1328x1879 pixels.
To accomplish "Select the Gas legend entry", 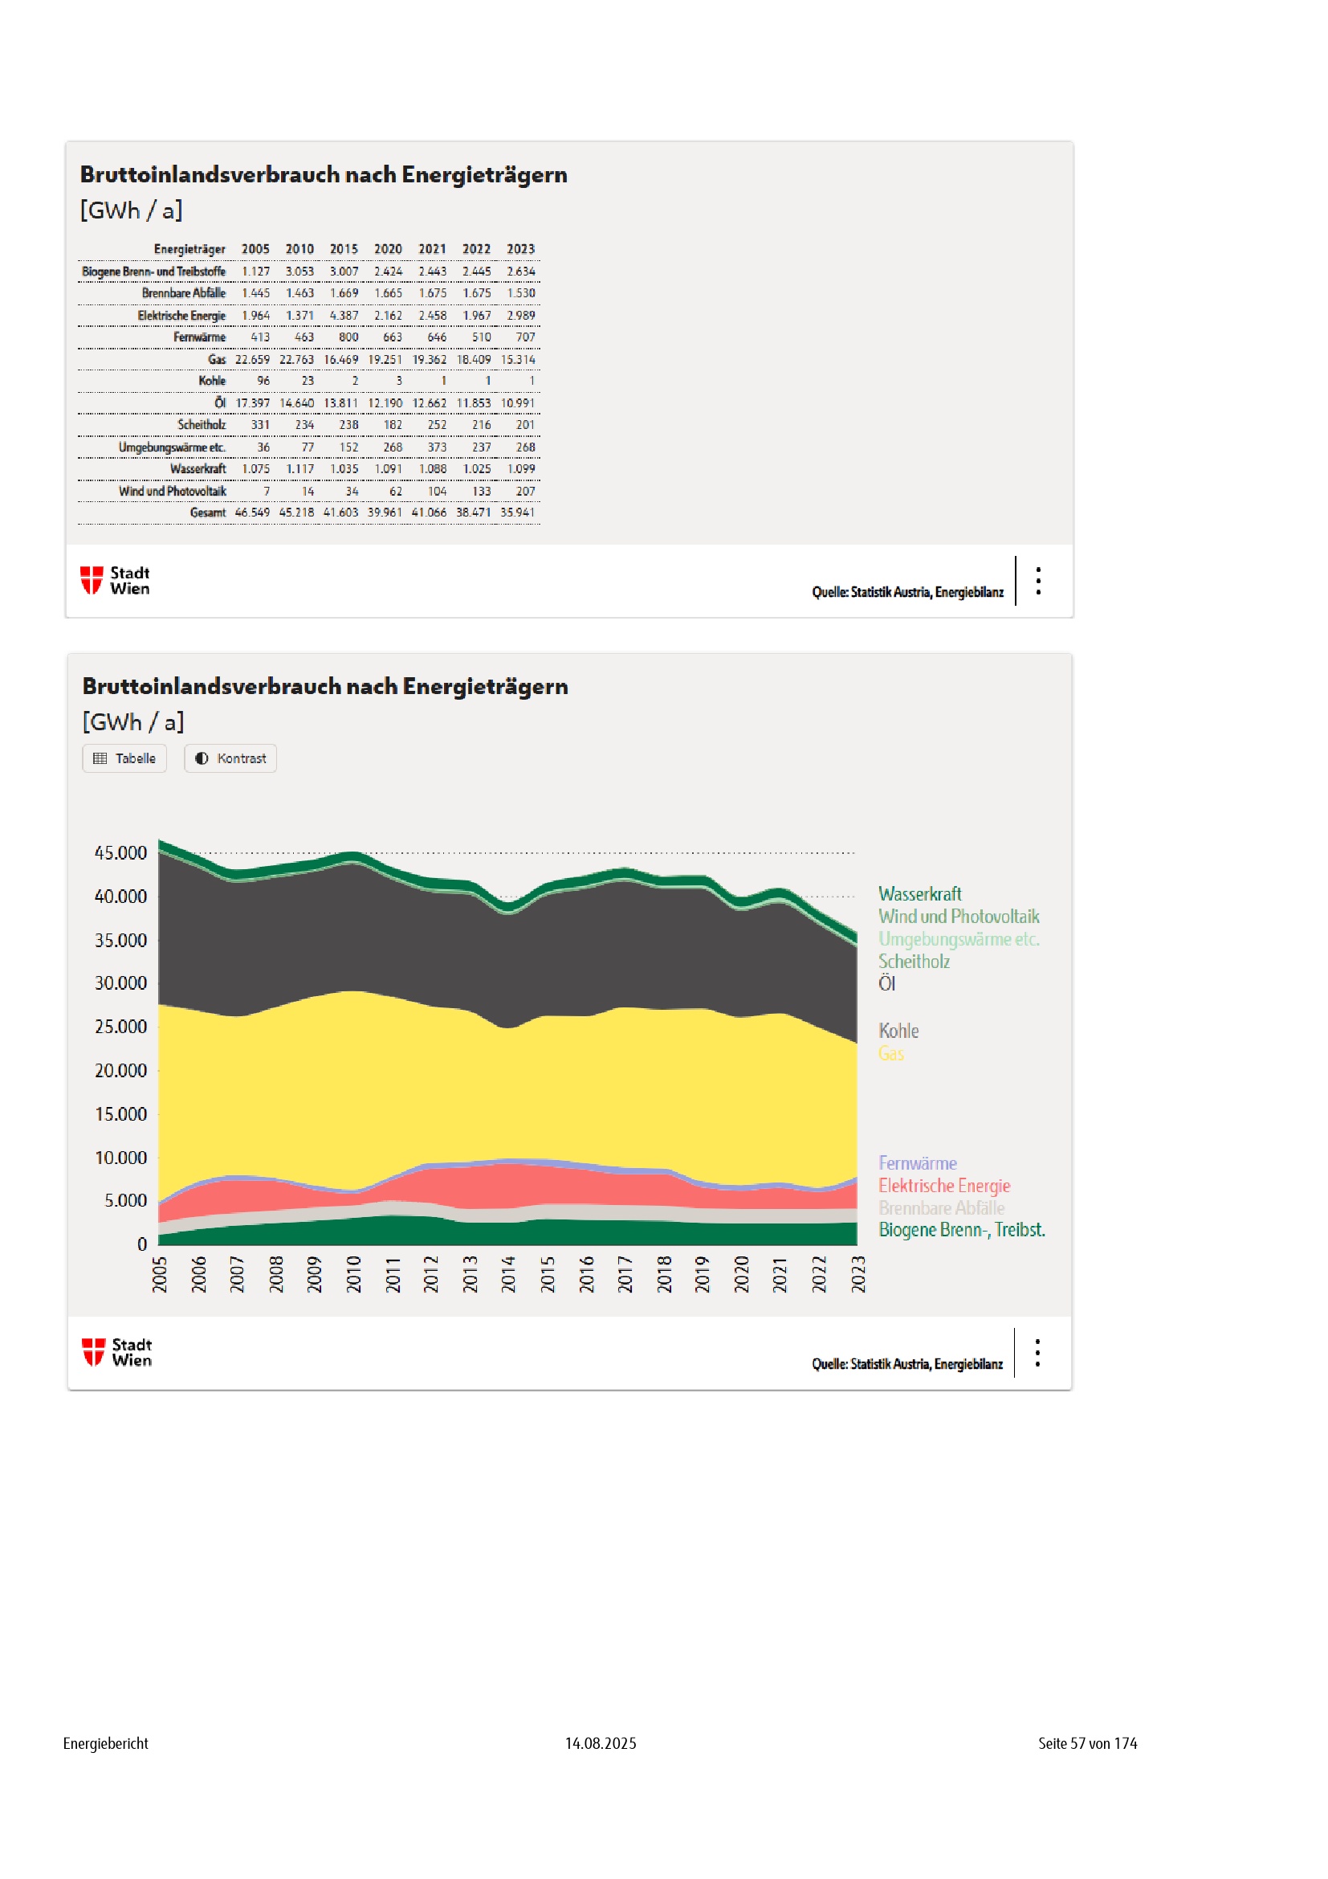I will 890,1054.
